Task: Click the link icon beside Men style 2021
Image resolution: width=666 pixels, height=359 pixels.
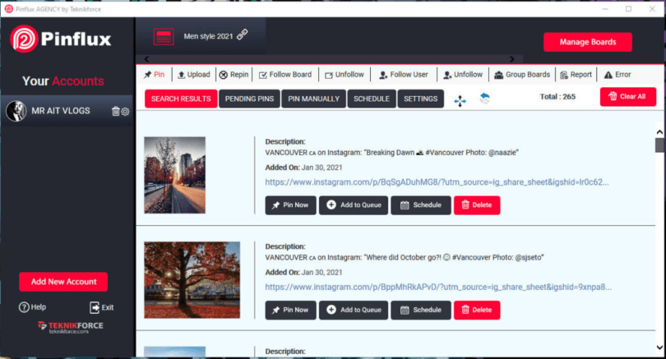Action: [x=242, y=35]
